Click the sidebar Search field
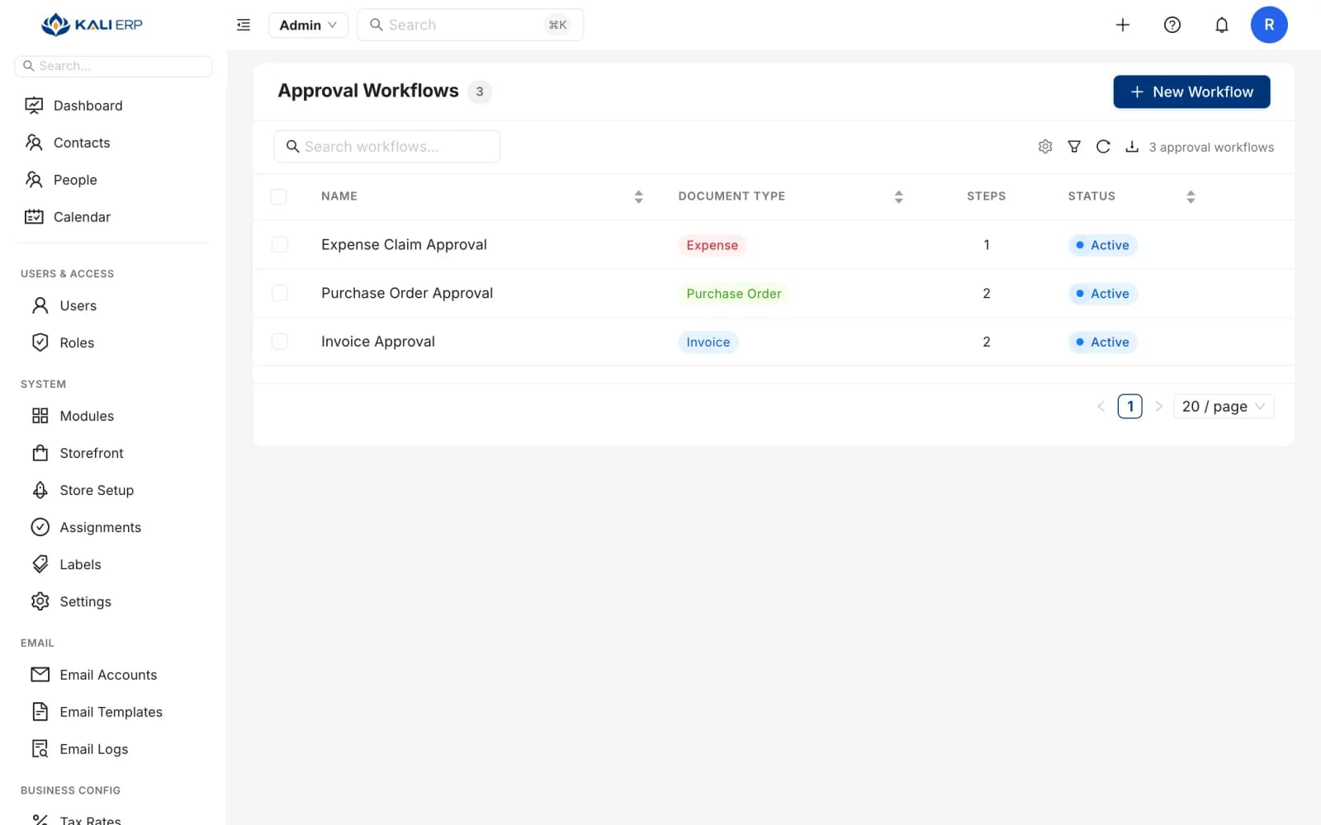1321x825 pixels. point(114,66)
